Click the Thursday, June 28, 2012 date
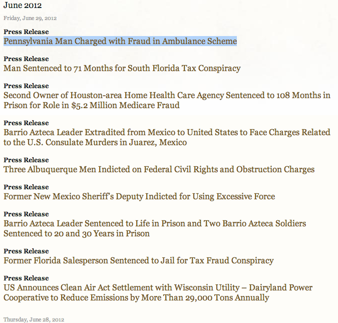The image size is (338, 323). pyautogui.click(x=34, y=319)
